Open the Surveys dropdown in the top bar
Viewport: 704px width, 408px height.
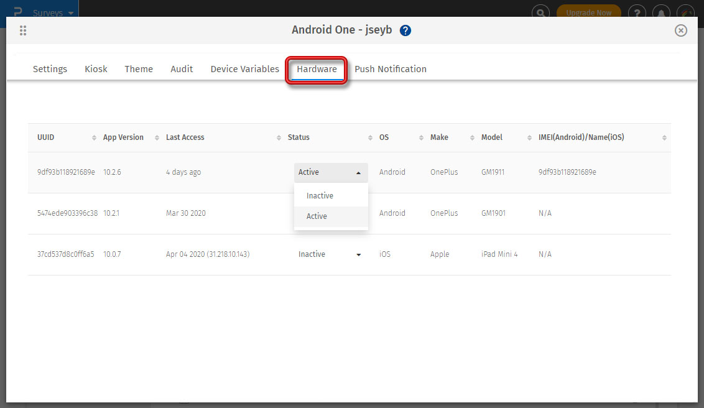(53, 12)
